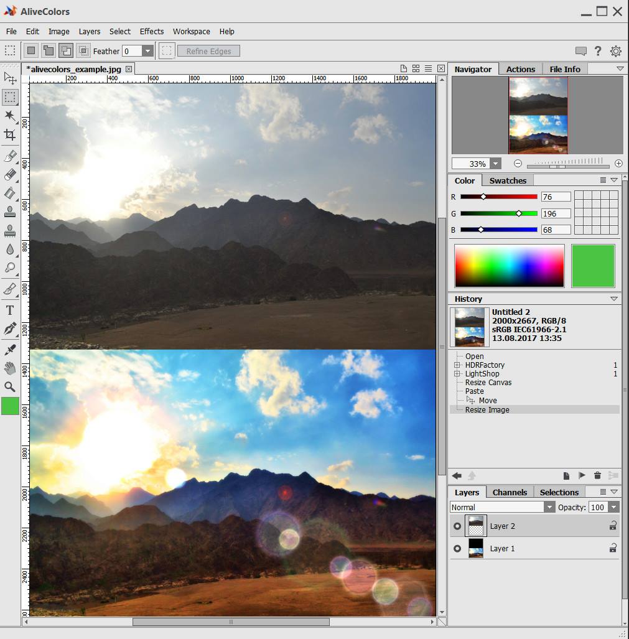Select the Clone Stamp tool
The height and width of the screenshot is (639, 629).
[x=10, y=213]
